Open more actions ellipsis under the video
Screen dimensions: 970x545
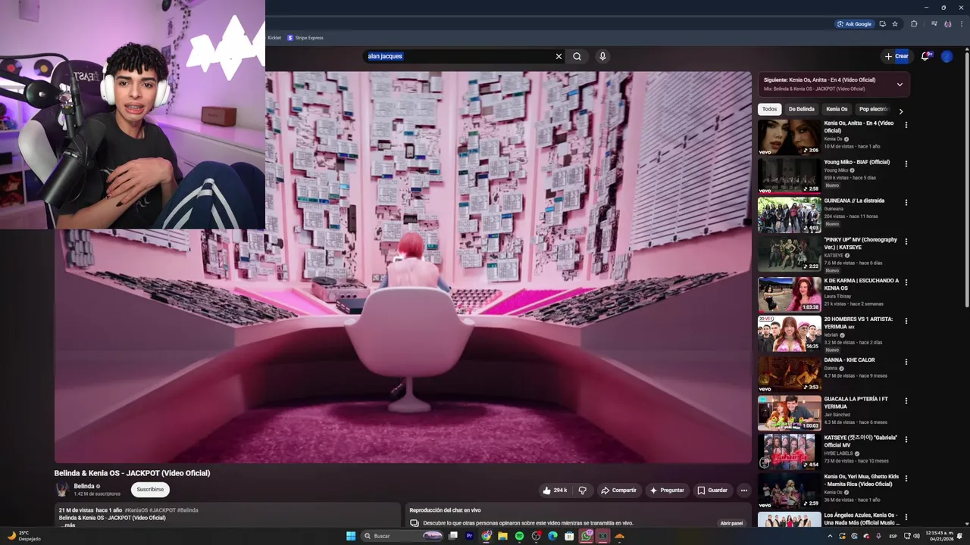pyautogui.click(x=743, y=490)
